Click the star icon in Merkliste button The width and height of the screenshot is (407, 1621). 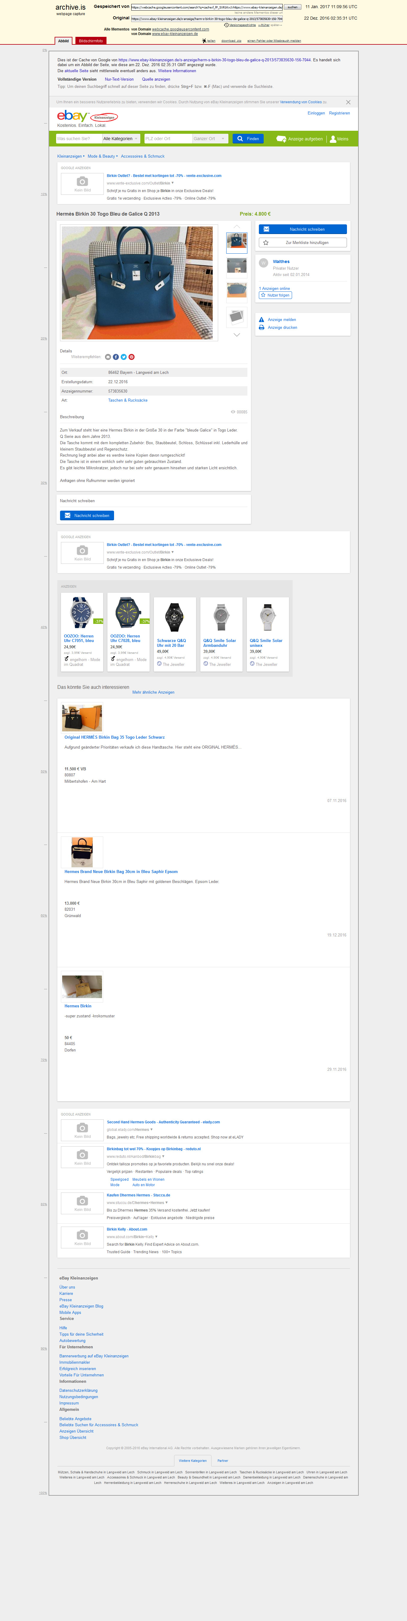coord(266,242)
